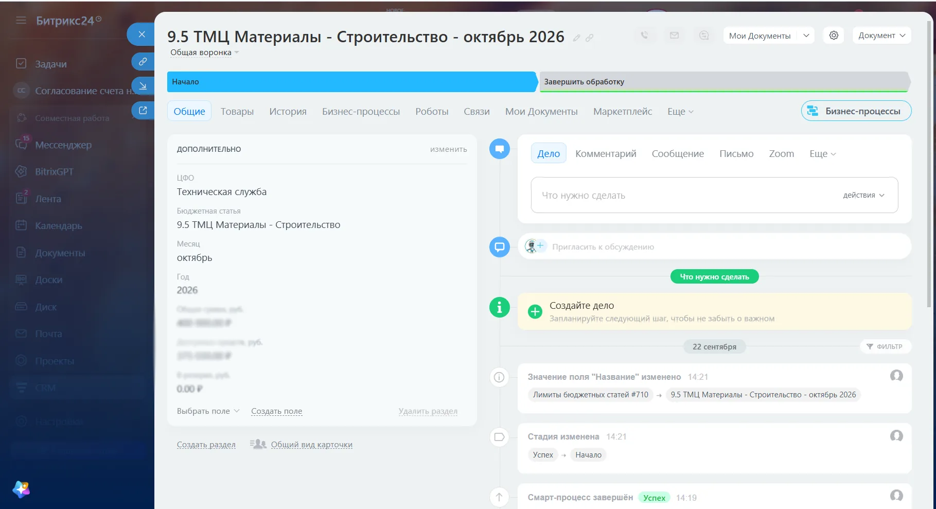The width and height of the screenshot is (936, 509).
Task: Open the действия dropdown in task input
Action: pyautogui.click(x=863, y=196)
